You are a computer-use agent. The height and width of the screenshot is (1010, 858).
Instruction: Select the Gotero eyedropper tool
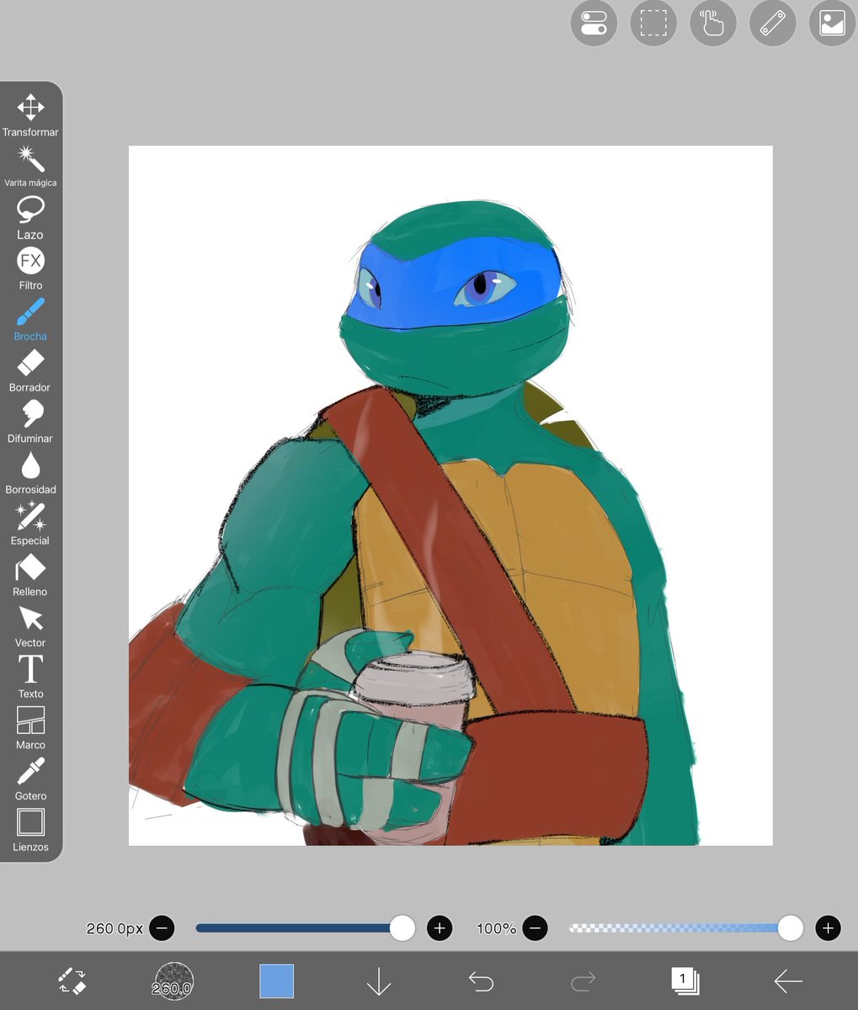(x=30, y=779)
